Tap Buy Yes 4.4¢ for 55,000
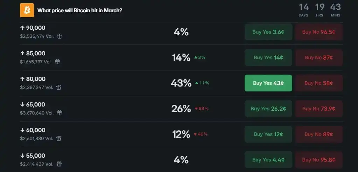Image resolution: width=358 pixels, height=172 pixels. coord(268,160)
